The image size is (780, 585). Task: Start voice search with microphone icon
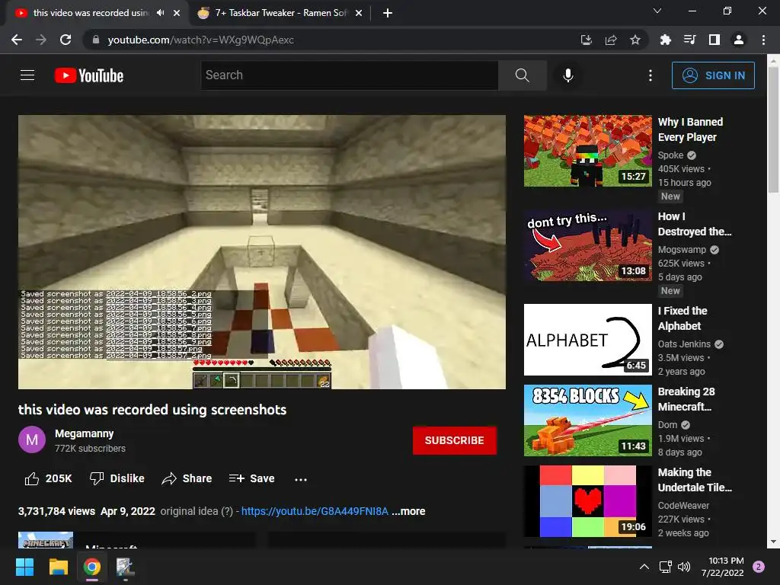pyautogui.click(x=568, y=75)
